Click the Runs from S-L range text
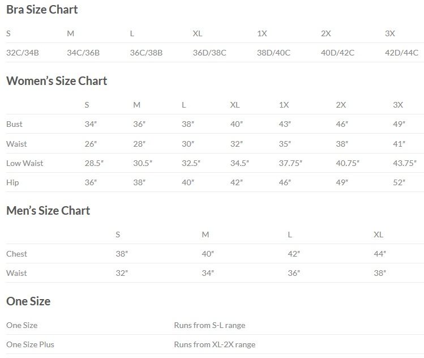 click(x=209, y=325)
